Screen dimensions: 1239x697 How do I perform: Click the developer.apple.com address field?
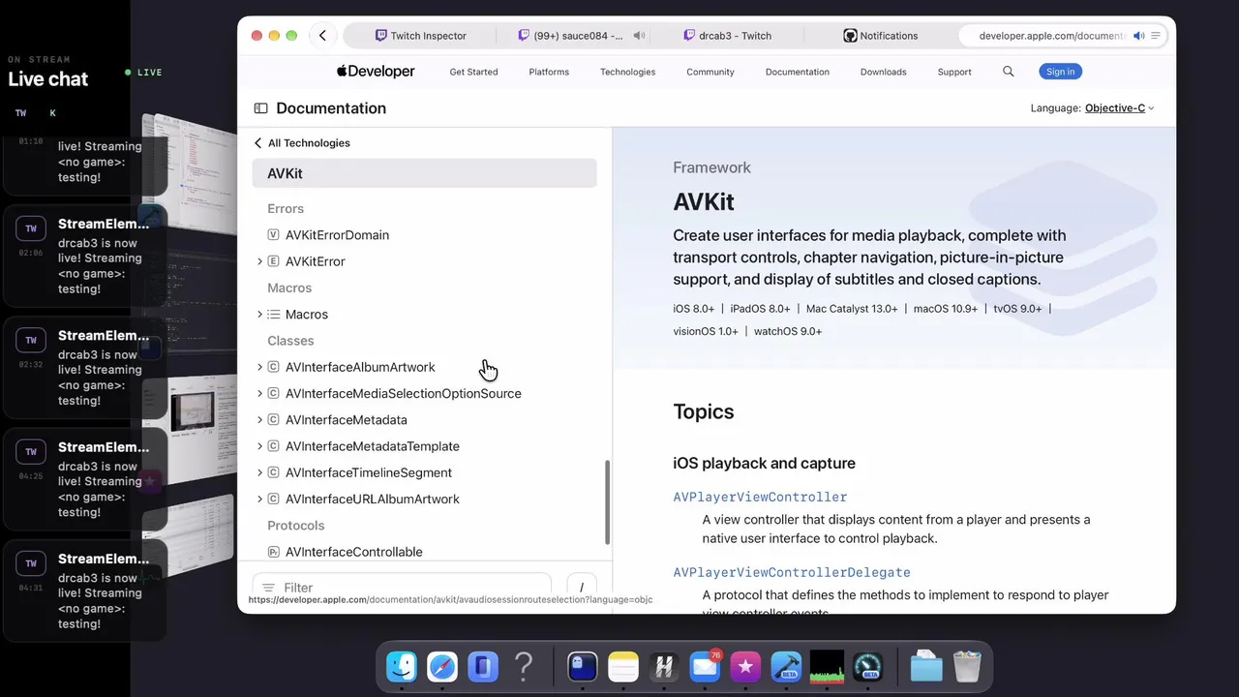(1051, 36)
